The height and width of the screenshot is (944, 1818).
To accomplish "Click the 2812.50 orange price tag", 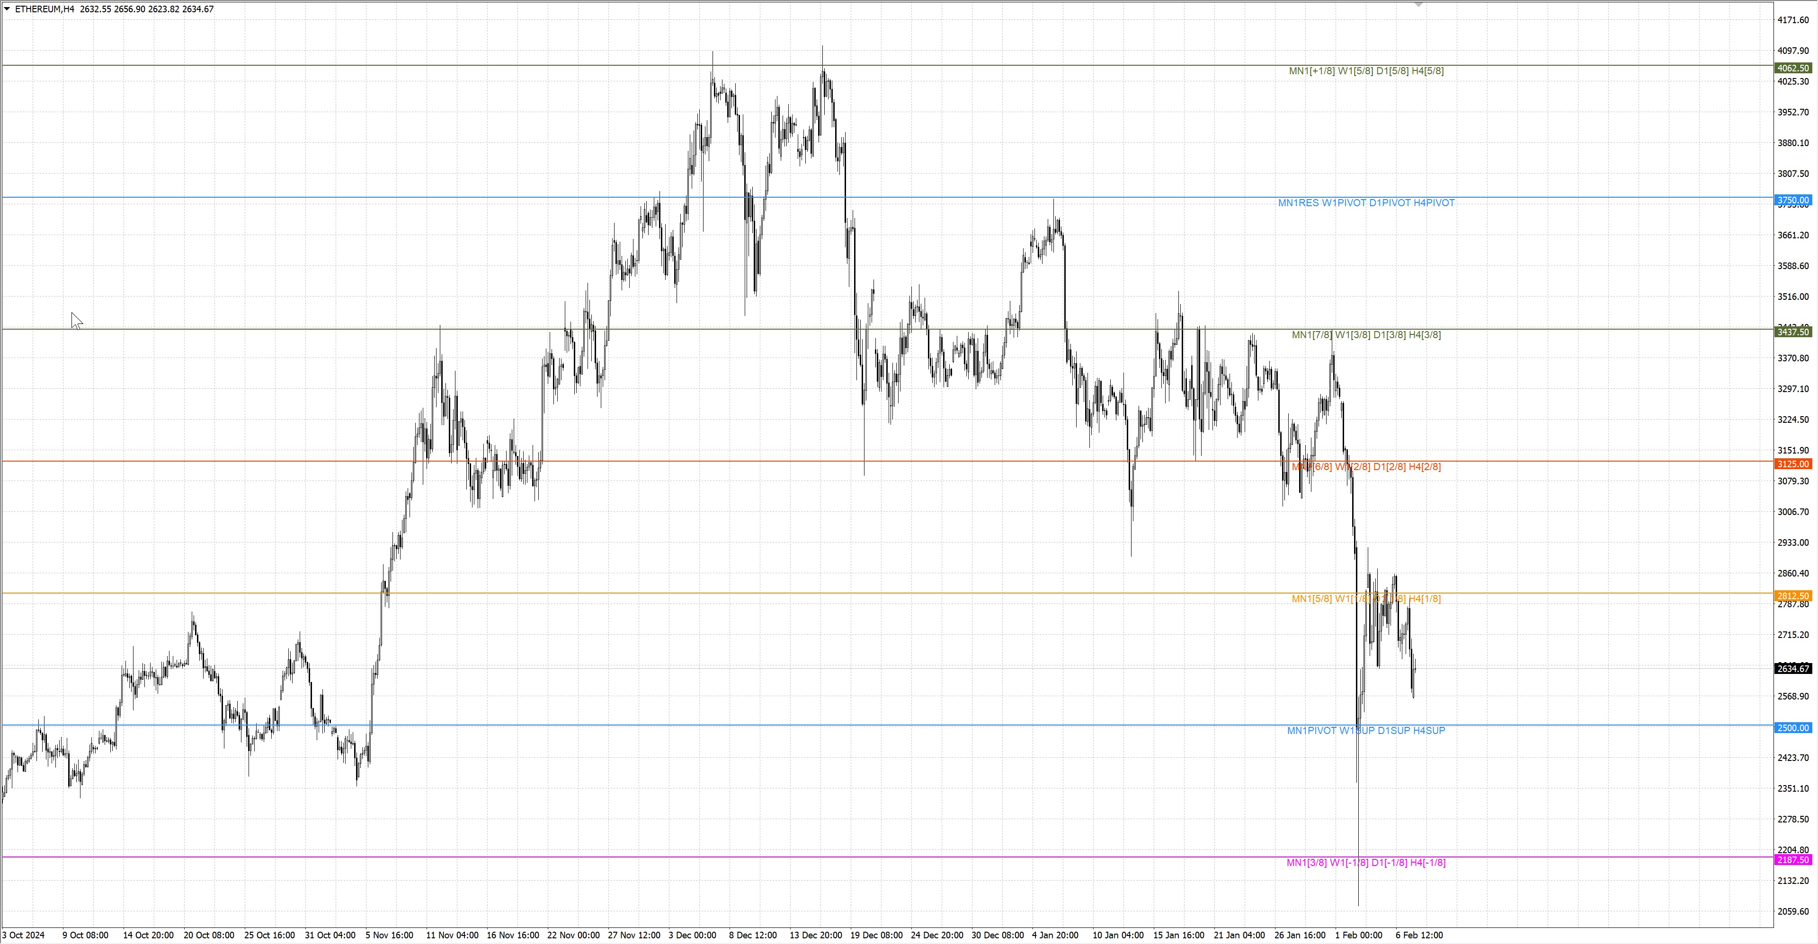I will tap(1792, 596).
